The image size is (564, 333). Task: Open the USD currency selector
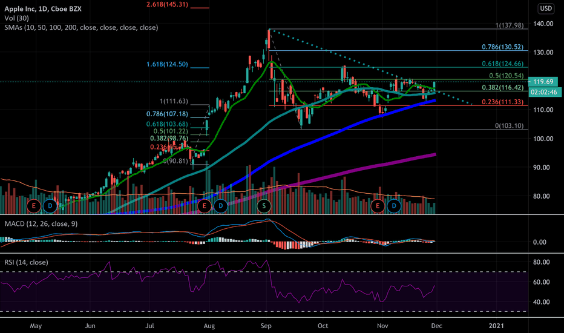click(546, 8)
